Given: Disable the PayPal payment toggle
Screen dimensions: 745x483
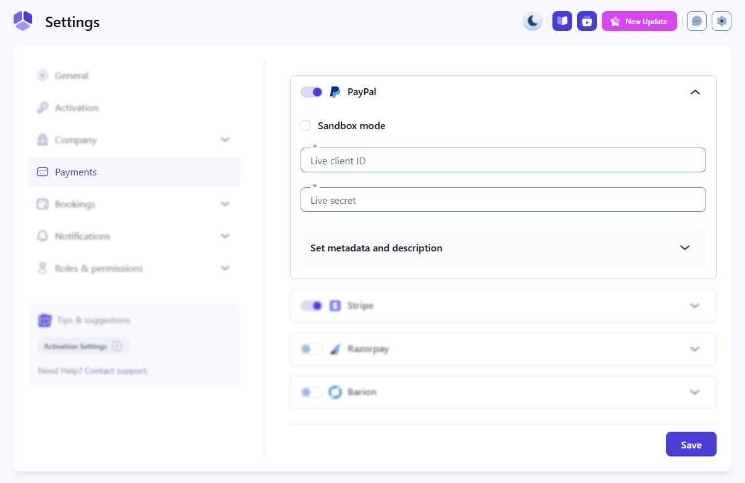Looking at the screenshot, I should tap(312, 92).
